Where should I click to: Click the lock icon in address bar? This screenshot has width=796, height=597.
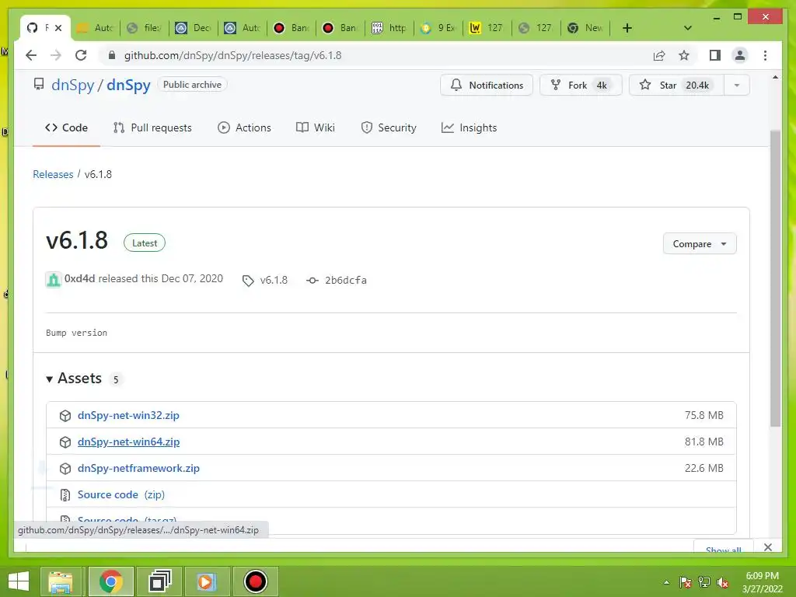[x=112, y=55]
